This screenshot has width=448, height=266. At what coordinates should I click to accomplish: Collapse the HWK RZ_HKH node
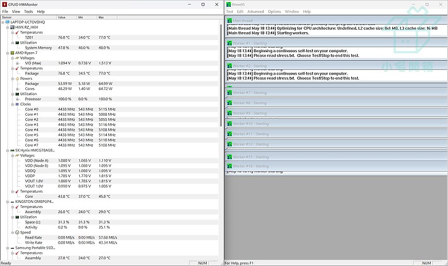pyautogui.click(x=7, y=28)
